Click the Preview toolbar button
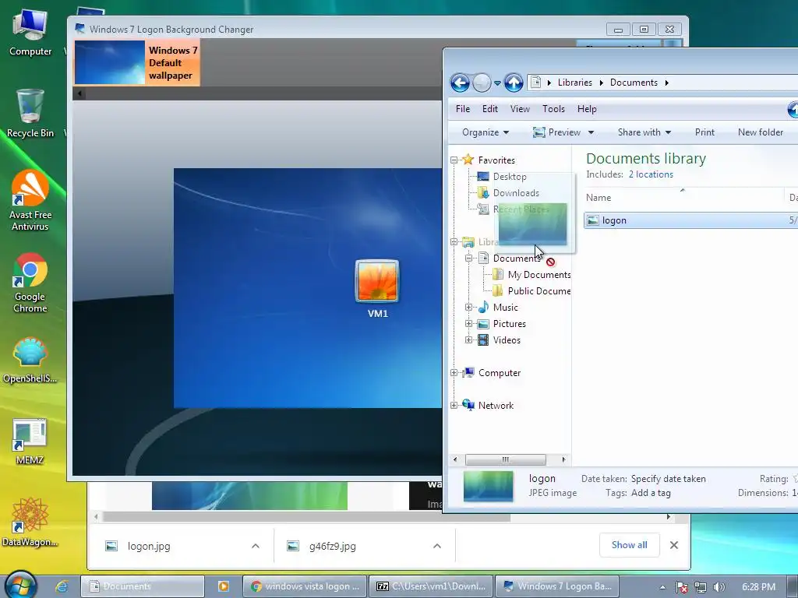 556,132
